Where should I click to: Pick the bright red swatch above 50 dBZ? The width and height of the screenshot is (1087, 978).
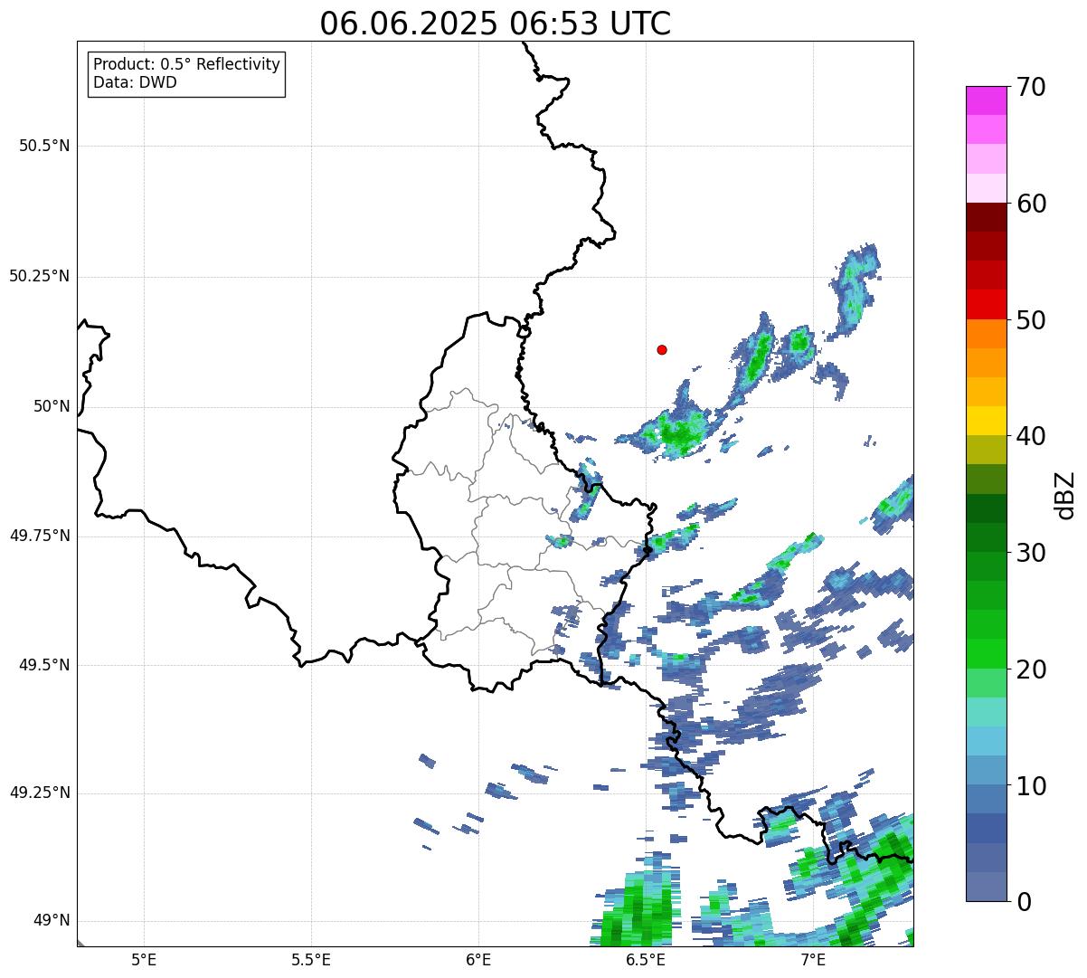click(x=987, y=305)
